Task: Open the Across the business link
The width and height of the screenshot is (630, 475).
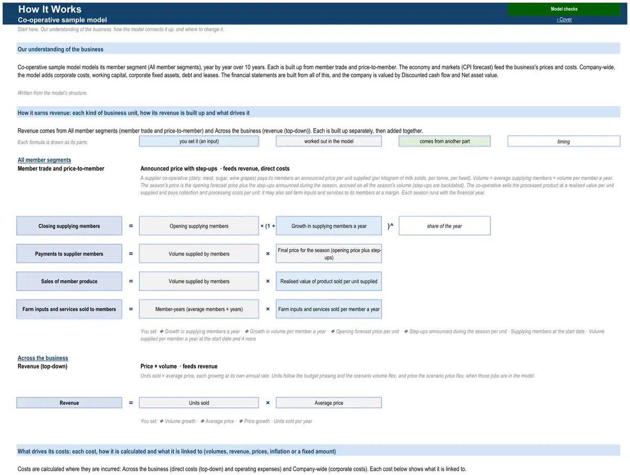Action: coord(43,358)
